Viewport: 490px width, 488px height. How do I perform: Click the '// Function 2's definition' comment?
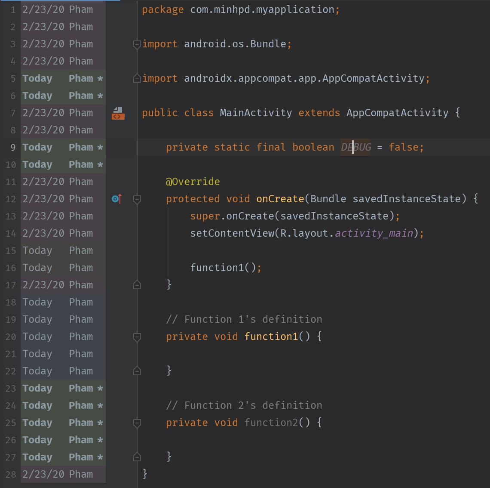(244, 405)
